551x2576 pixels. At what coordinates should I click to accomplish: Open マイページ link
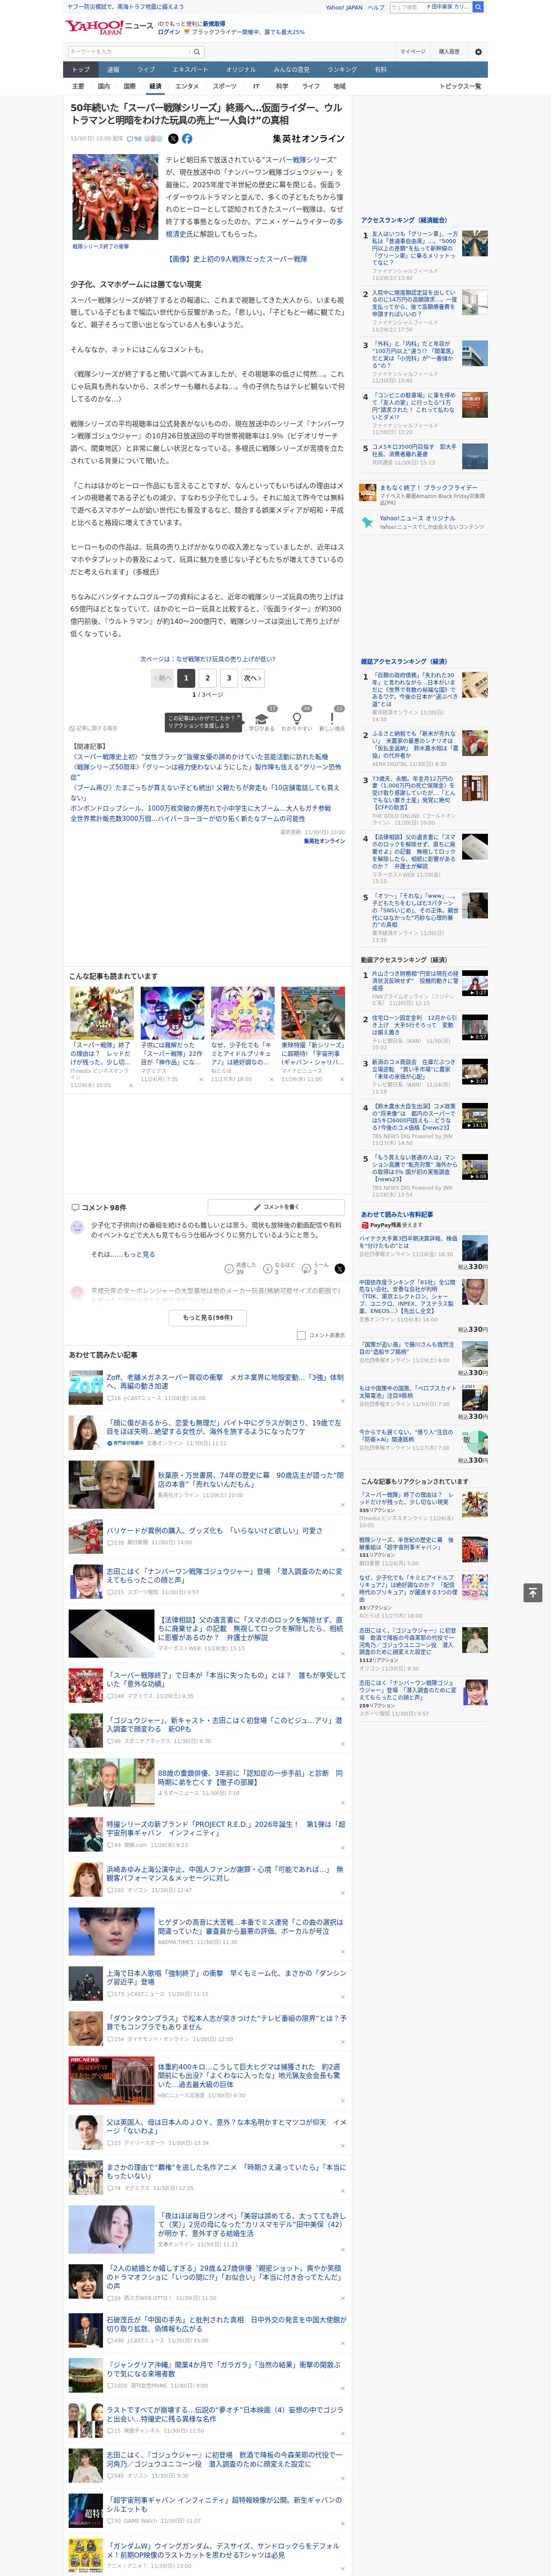413,52
